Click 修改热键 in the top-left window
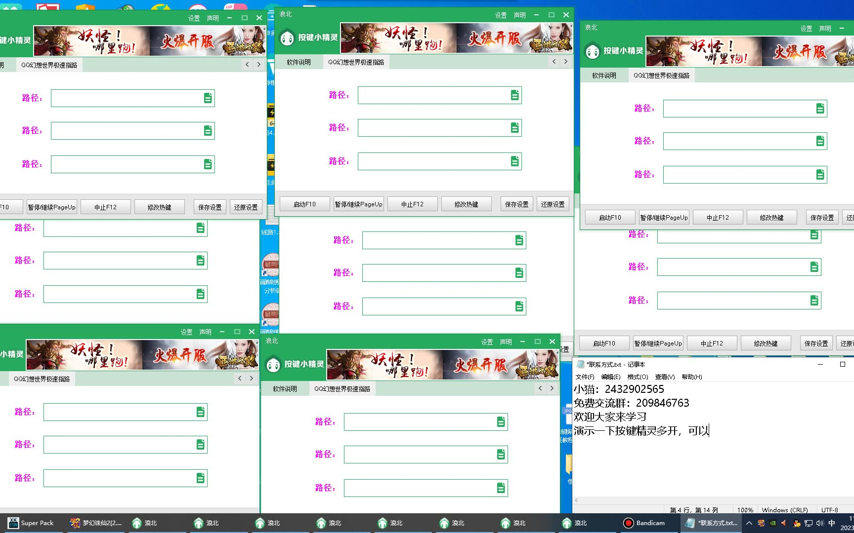This screenshot has width=854, height=533. pyautogui.click(x=159, y=207)
